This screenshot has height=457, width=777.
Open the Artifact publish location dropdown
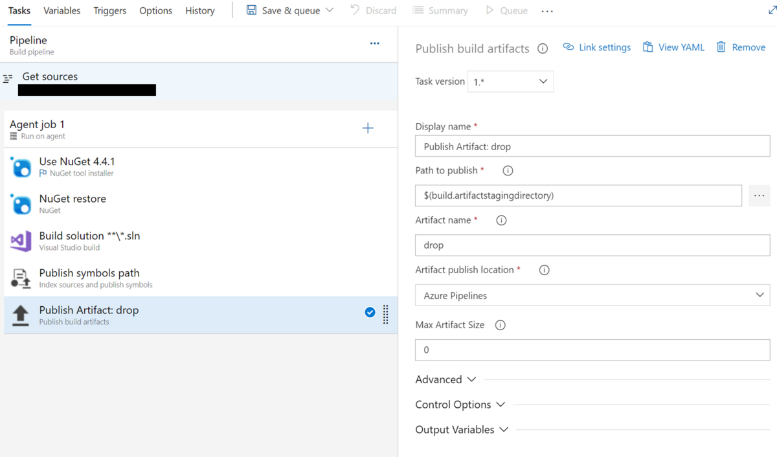click(x=592, y=295)
